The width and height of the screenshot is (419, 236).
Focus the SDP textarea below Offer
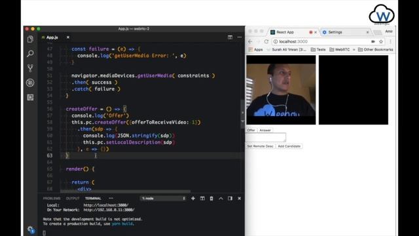tap(266, 137)
